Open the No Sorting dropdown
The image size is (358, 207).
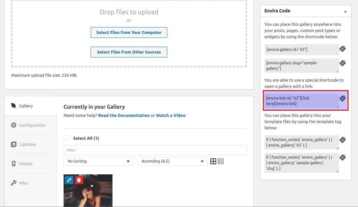point(98,161)
